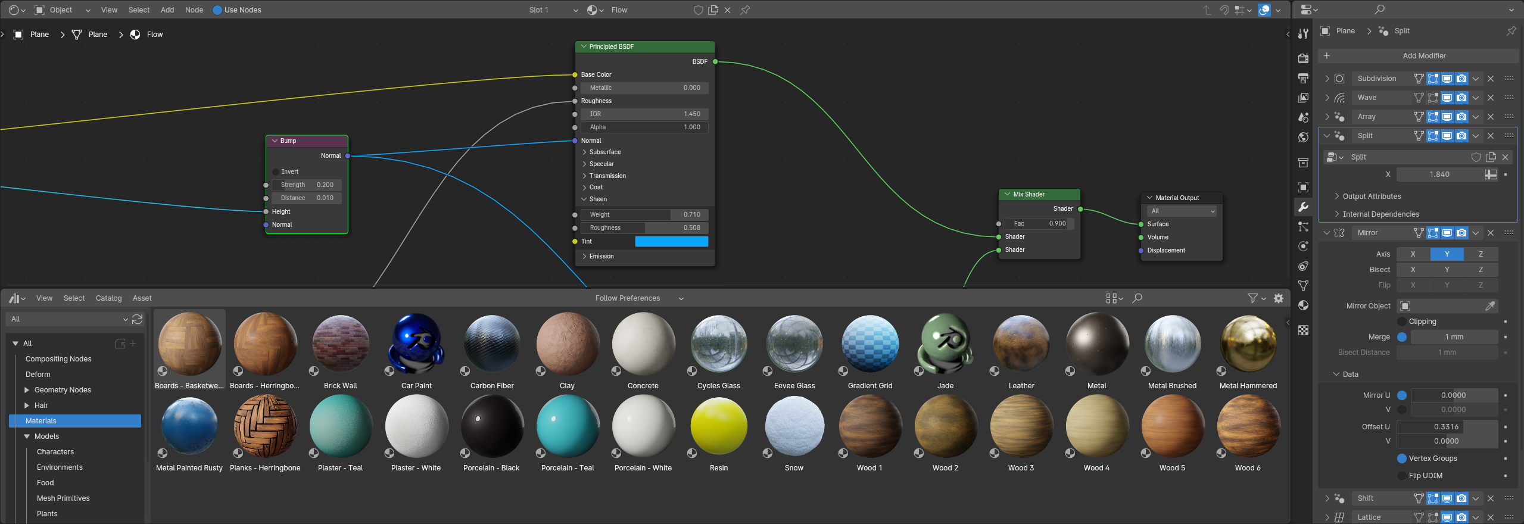Open the World properties tab
Viewport: 1524px width, 524px height.
(x=1303, y=138)
